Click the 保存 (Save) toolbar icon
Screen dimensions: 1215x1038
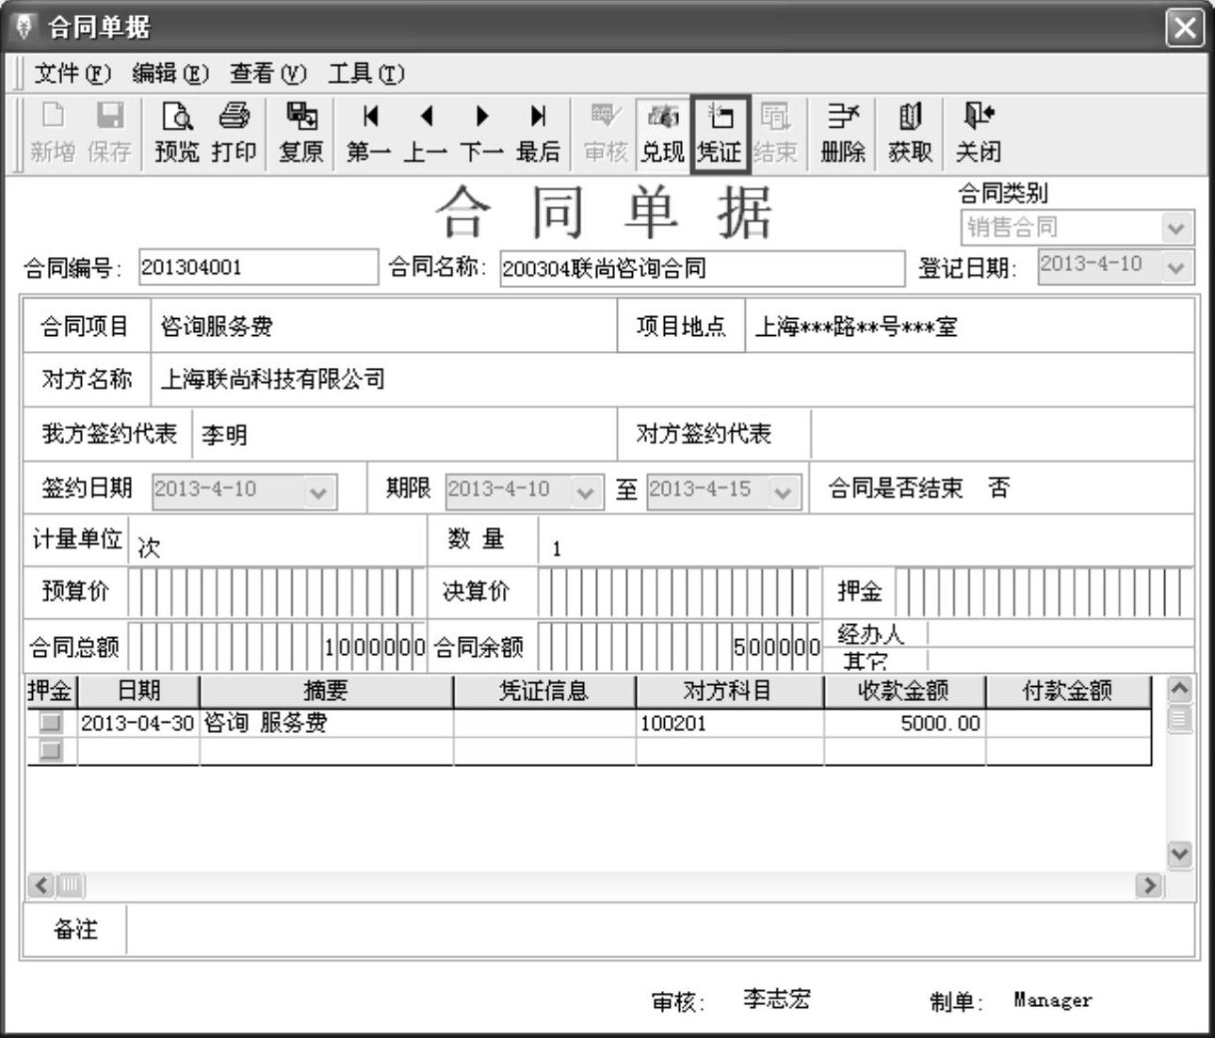point(110,133)
